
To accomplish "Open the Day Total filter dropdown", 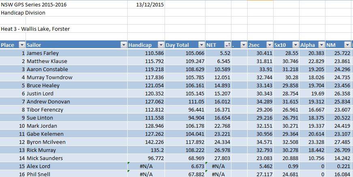I will 201,45.
